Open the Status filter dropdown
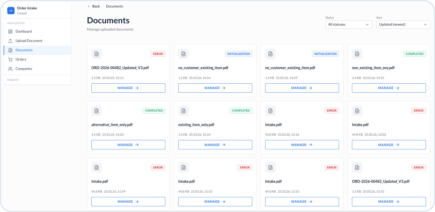 point(349,25)
